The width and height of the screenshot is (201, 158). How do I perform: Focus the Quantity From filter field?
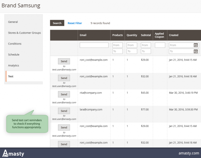coord(132,45)
